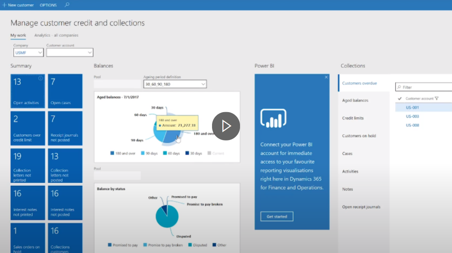Play the video using center play button
Viewport: 452px width, 253px height.
click(226, 126)
